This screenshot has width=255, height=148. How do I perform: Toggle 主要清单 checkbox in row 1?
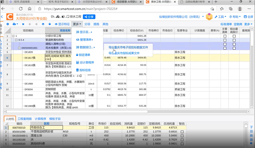[225, 36]
